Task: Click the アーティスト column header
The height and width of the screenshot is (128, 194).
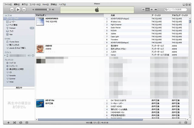Action: coord(160,15)
